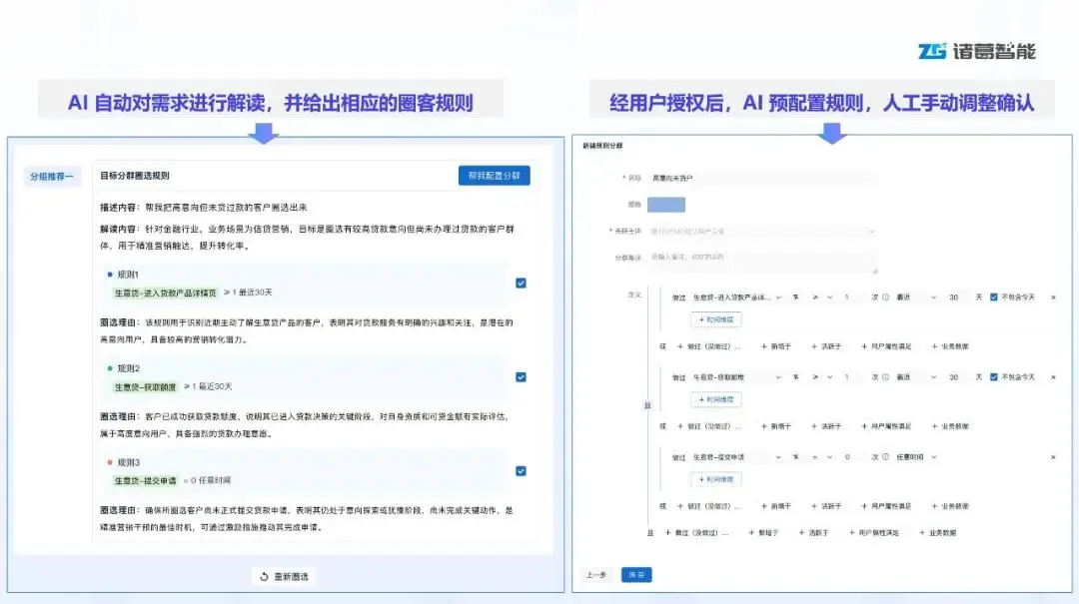This screenshot has width=1079, height=604.
Task: Click the blue 颜色 color swatch
Action: (665, 205)
